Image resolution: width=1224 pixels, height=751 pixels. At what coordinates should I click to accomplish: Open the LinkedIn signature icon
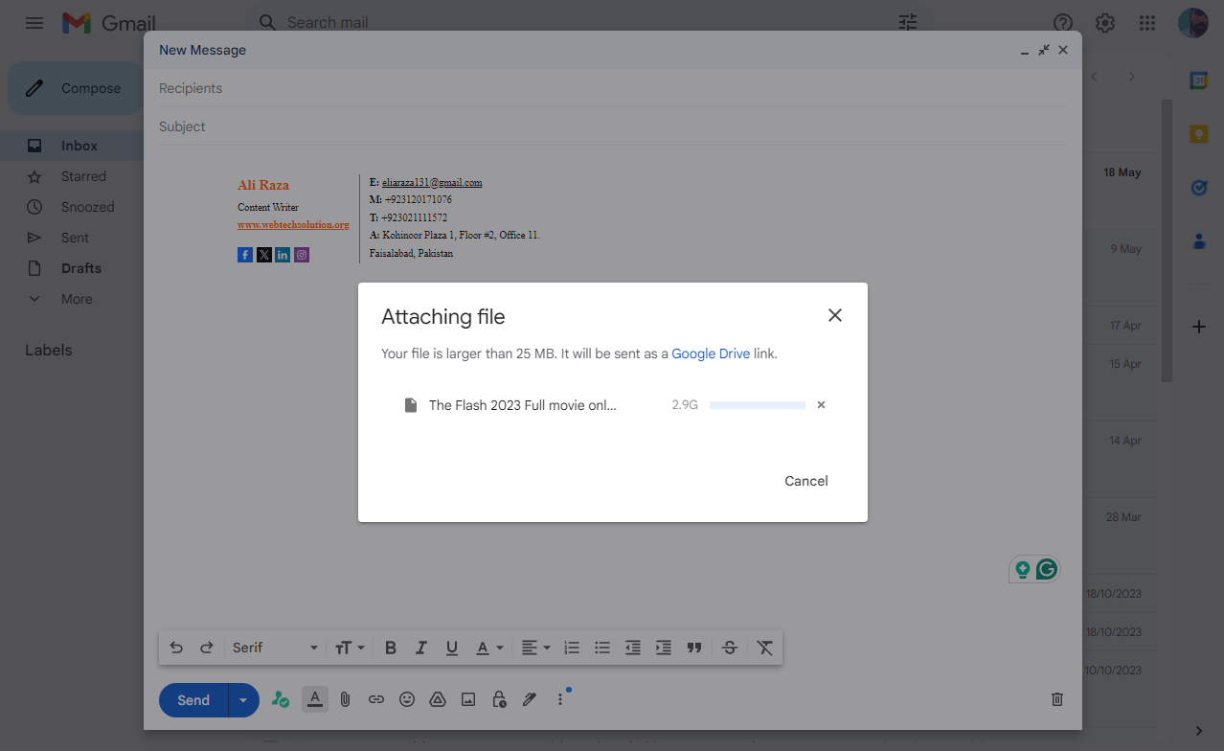pos(283,255)
